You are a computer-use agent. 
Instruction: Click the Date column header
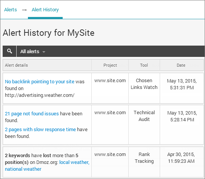(182, 65)
